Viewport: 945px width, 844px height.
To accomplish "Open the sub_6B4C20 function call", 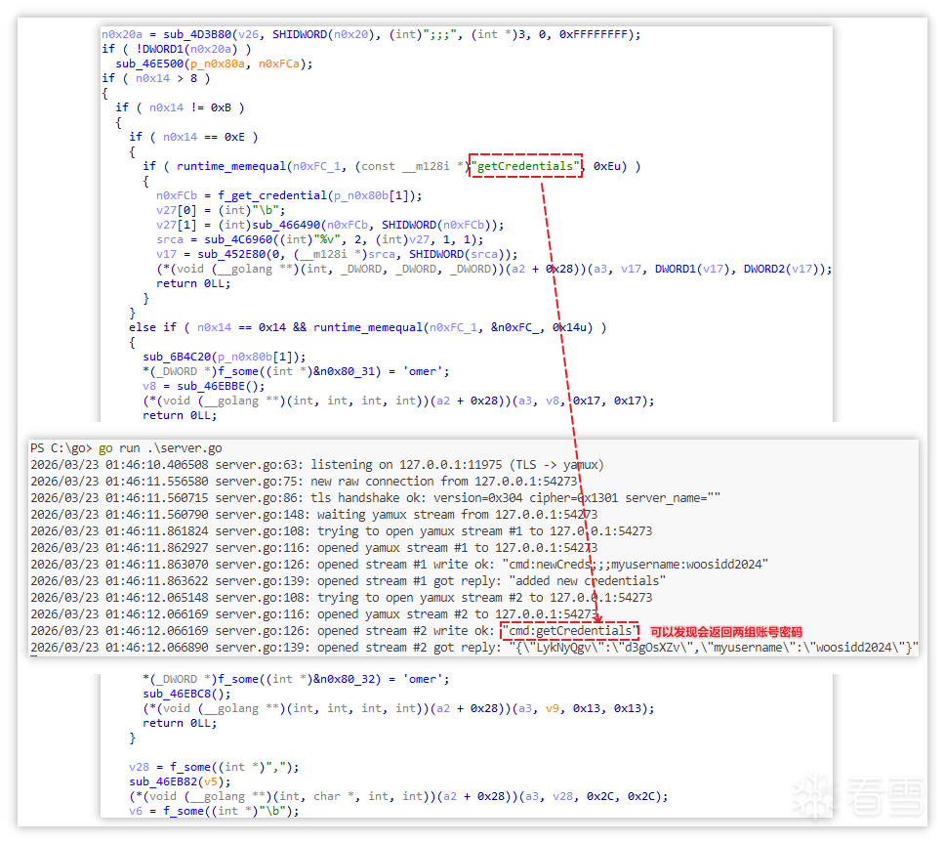I will [184, 357].
